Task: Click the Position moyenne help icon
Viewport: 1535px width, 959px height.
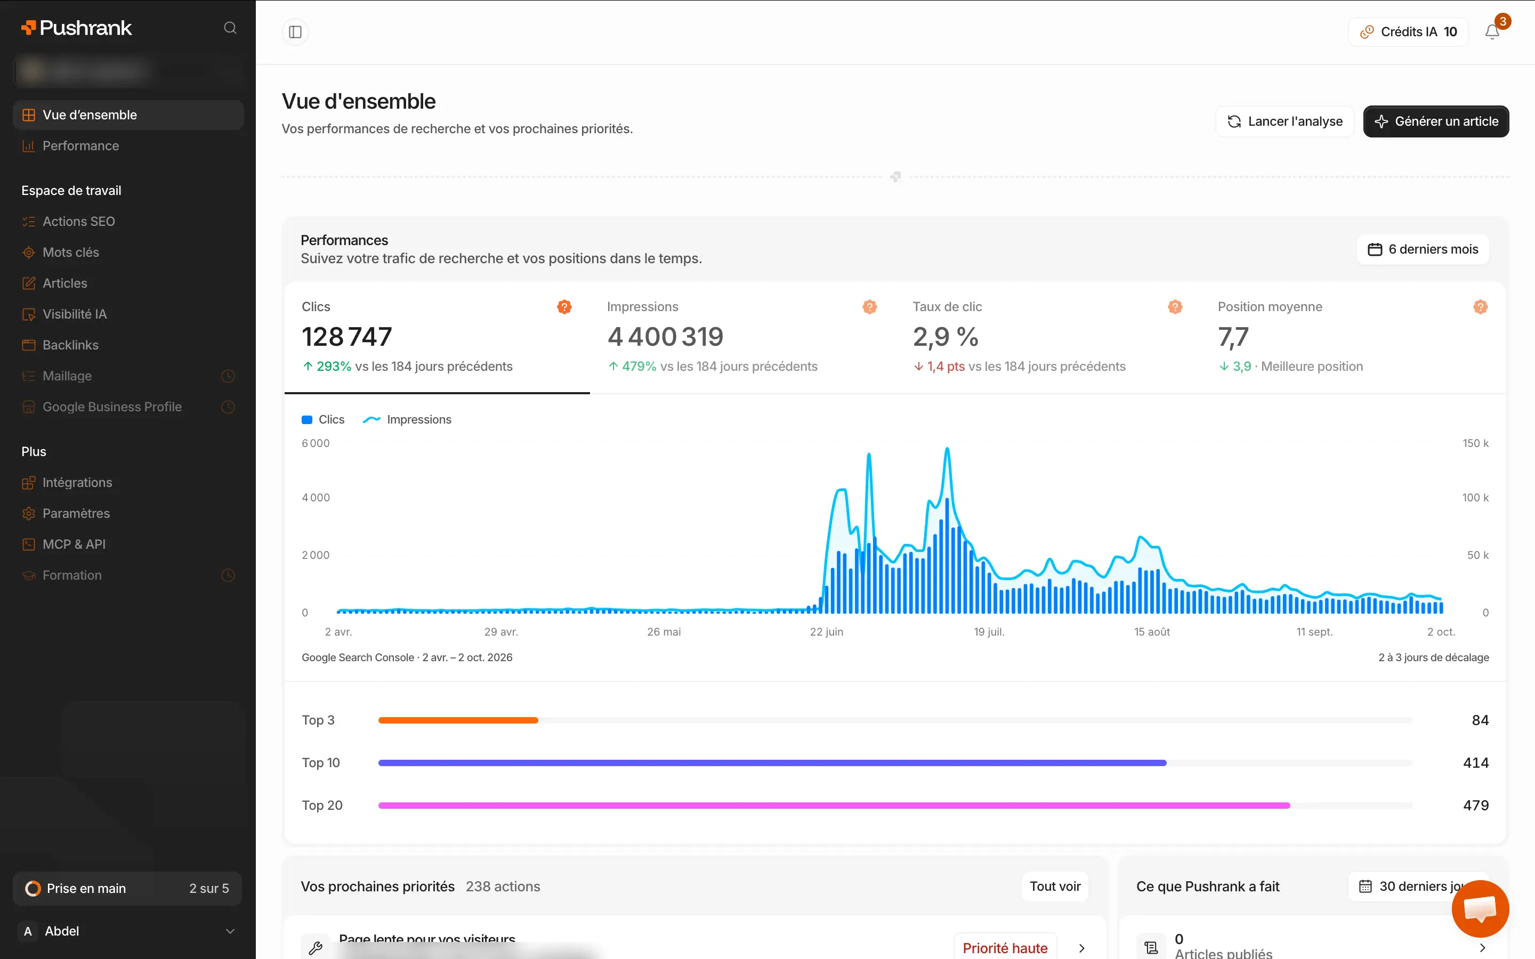Action: (x=1480, y=307)
